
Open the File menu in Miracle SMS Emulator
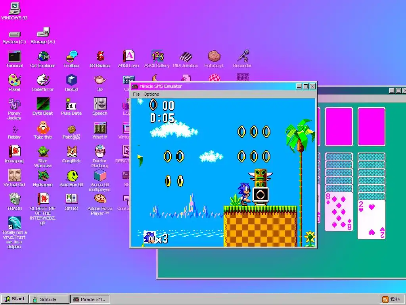point(136,94)
